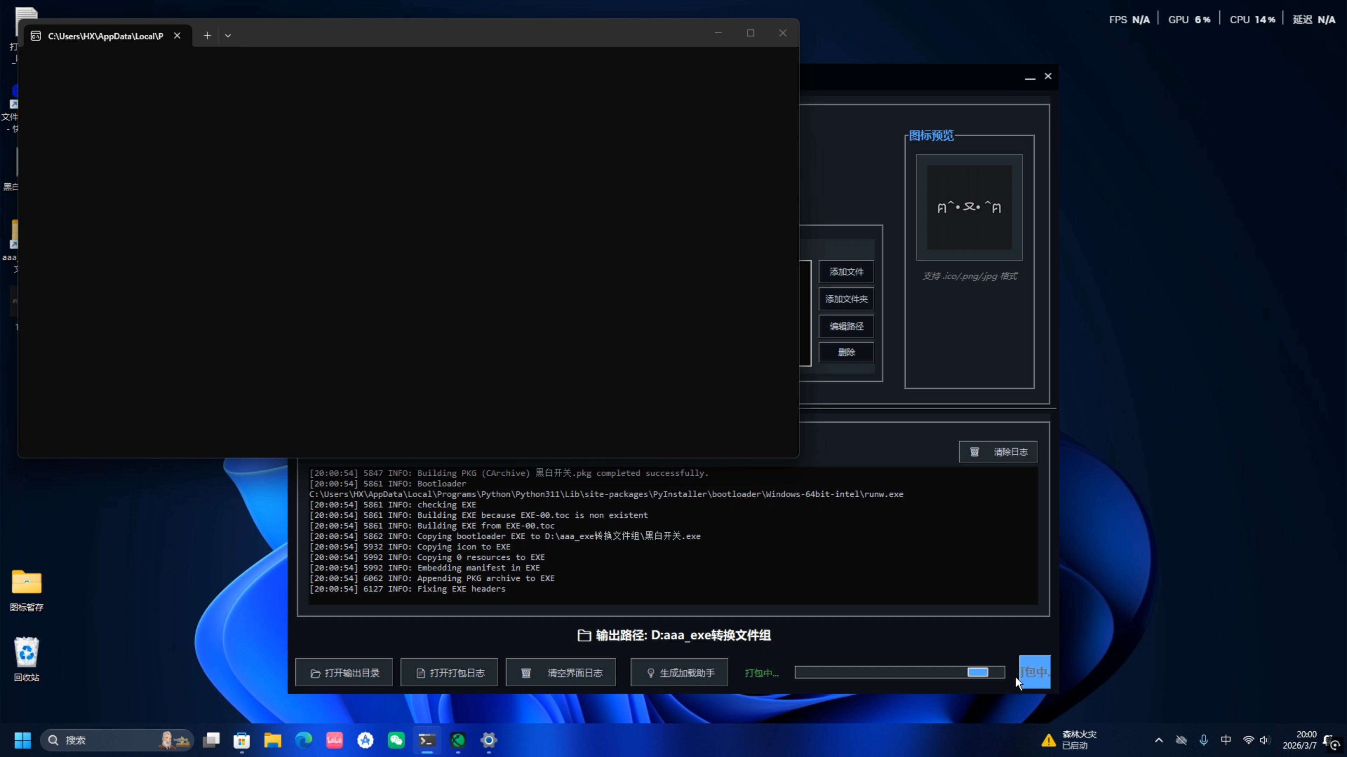This screenshot has height=757, width=1347.
Task: Click the 删除 button
Action: point(846,352)
